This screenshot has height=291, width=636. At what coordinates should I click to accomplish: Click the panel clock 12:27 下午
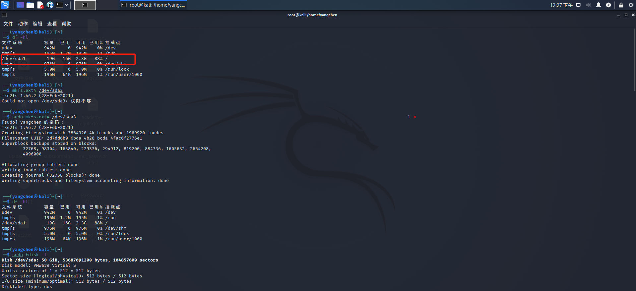coord(561,5)
